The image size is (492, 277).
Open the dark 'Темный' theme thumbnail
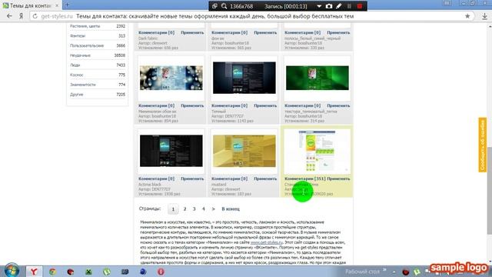(x=244, y=78)
